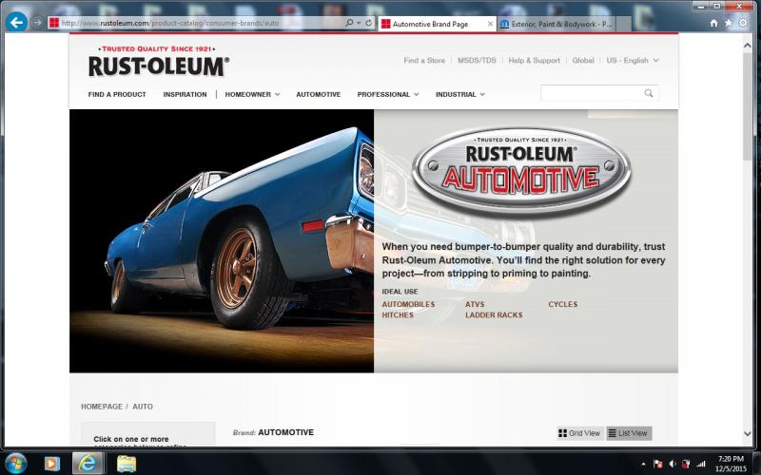Refresh the page with the reload icon
Viewport: 761px width, 475px height.
click(x=369, y=23)
